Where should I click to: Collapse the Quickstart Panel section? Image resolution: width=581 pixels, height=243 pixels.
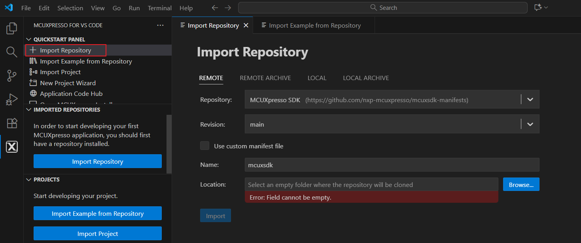[28, 39]
